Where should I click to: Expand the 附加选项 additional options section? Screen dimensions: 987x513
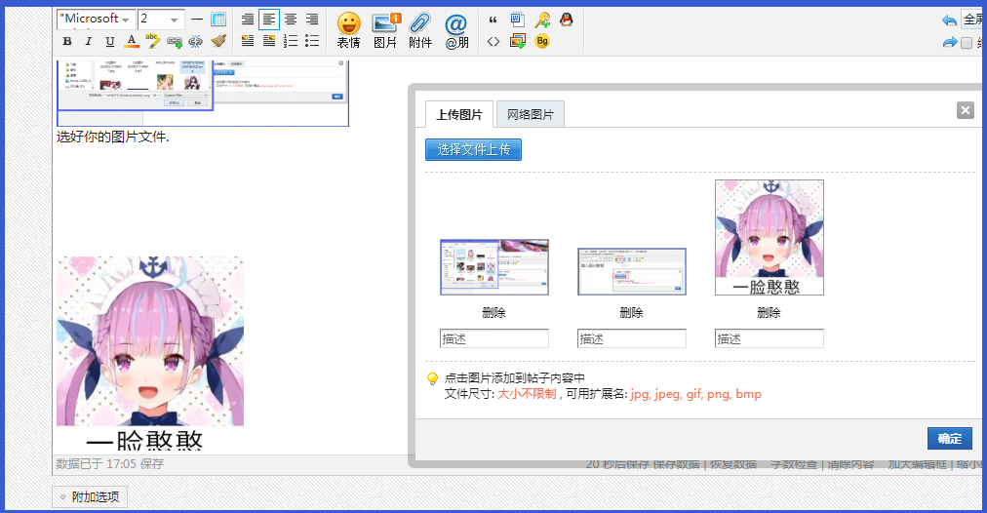click(90, 497)
